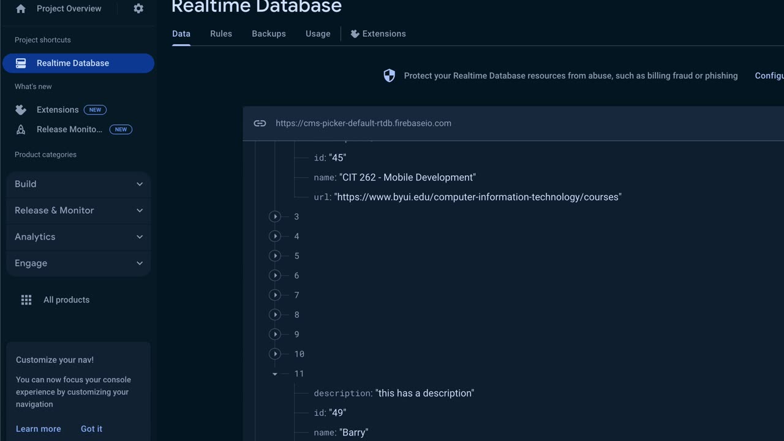Open Extensions from the sidebar
The image size is (784, 441).
(x=58, y=110)
